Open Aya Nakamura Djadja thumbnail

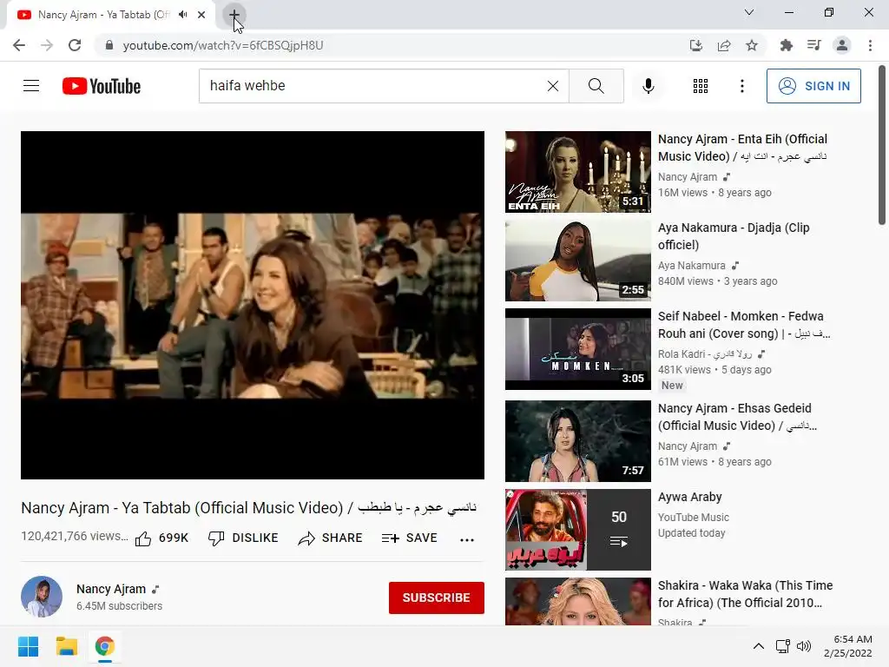pyautogui.click(x=577, y=261)
